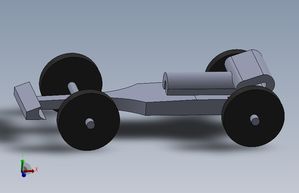Select the front axle end on near wheel
299x193 pixels.
90,124
